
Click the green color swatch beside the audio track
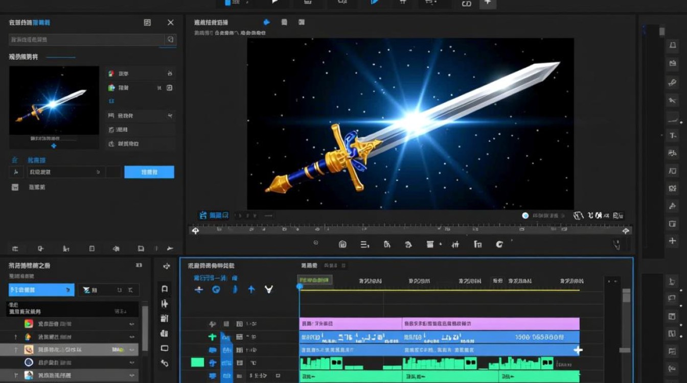(197, 363)
